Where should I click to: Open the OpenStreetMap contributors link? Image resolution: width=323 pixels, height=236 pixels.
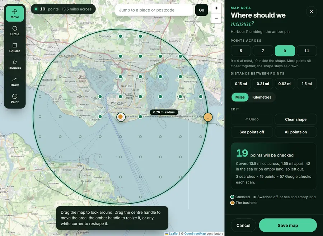[x=195, y=233]
